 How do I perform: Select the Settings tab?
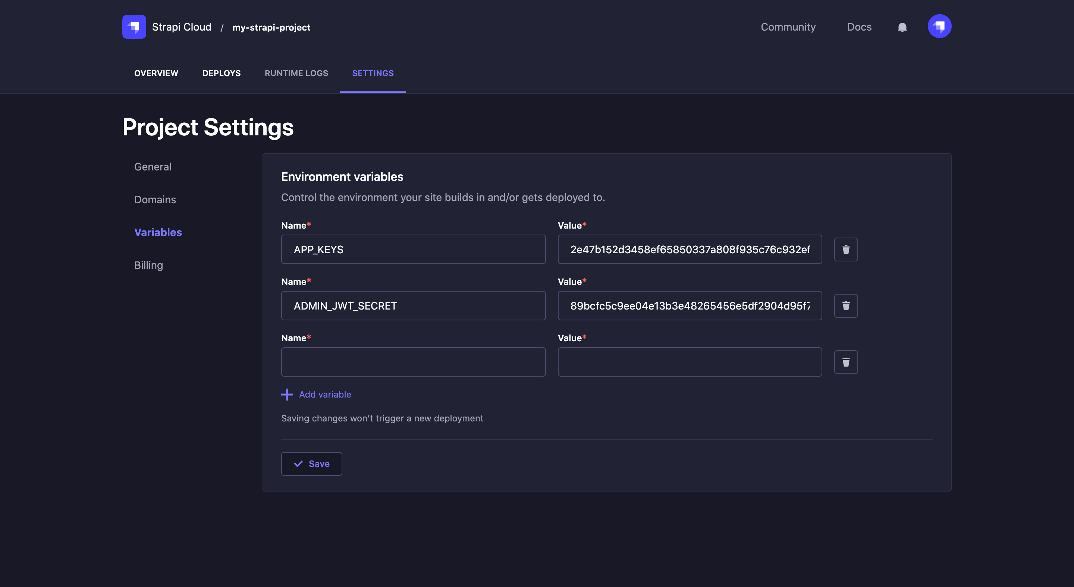(373, 73)
